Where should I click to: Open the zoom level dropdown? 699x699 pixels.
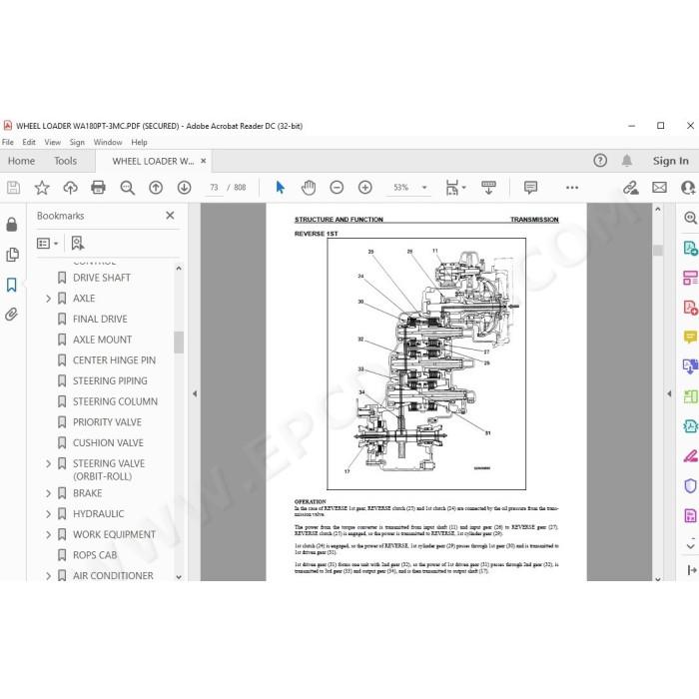[424, 188]
